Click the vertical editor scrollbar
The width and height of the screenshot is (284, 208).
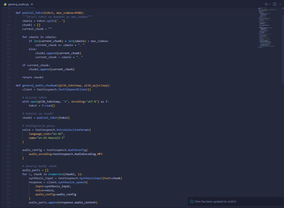click(283, 51)
